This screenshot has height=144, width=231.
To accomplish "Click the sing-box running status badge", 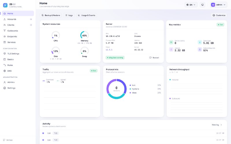I will click(x=115, y=58).
